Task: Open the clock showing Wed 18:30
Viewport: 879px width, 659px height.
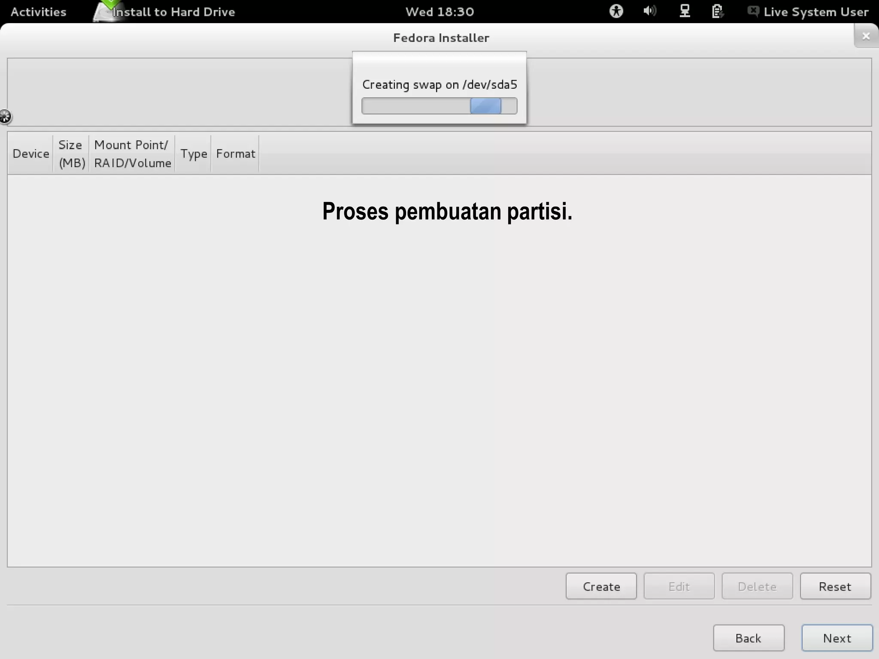Action: point(439,12)
